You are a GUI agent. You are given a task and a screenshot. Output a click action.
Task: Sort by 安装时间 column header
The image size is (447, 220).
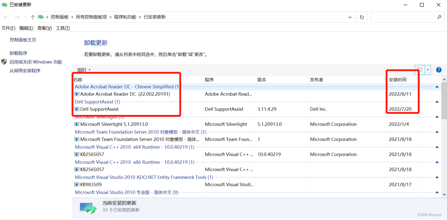point(404,80)
